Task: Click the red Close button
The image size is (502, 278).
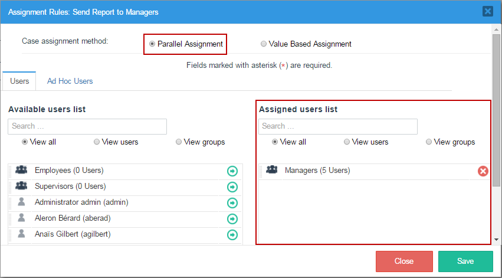Action: pos(403,261)
